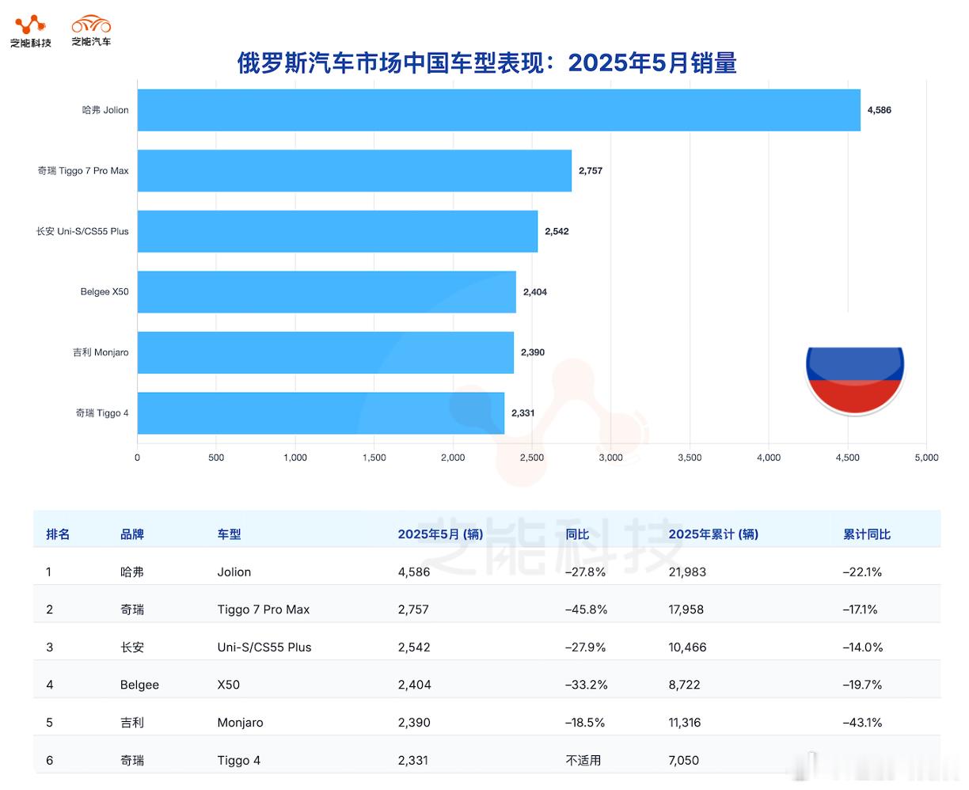Click the 车型 column header
Screen dimensions: 969x790
pos(230,534)
